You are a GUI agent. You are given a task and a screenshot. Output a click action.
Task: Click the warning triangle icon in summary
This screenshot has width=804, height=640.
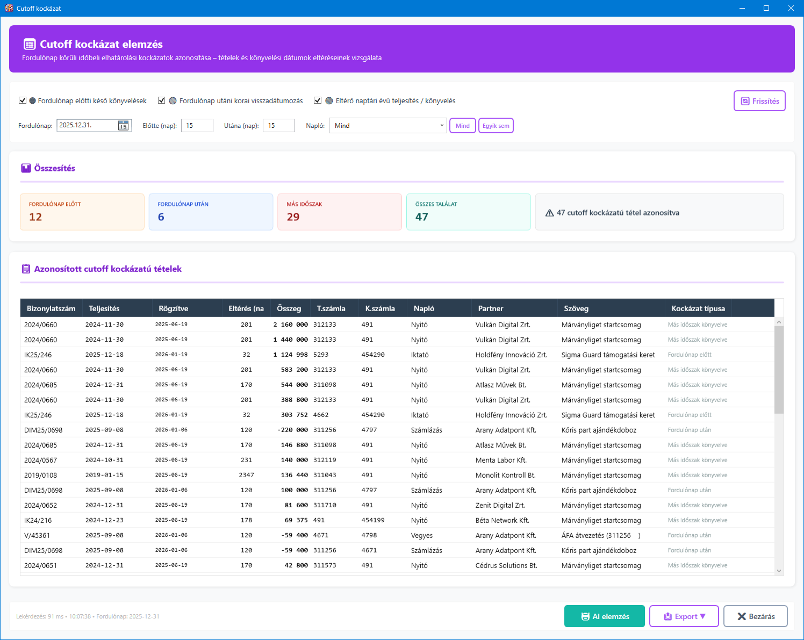pos(549,213)
